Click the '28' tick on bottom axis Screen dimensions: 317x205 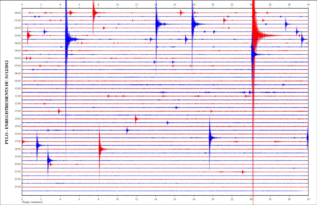click(289, 199)
